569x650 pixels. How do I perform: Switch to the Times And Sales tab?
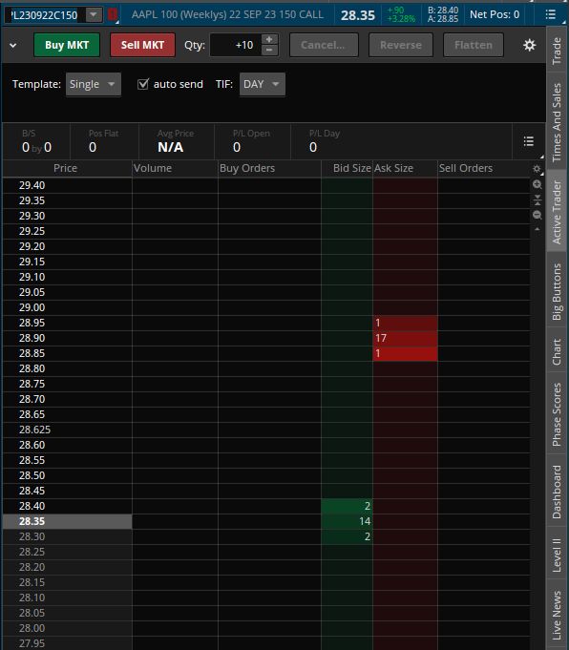point(557,122)
